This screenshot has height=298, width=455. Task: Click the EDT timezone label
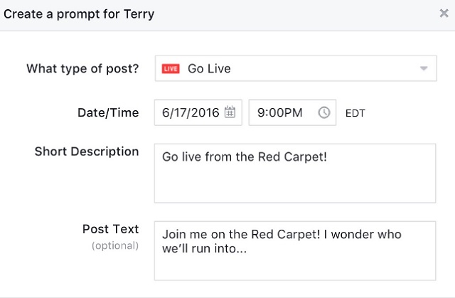coord(355,113)
